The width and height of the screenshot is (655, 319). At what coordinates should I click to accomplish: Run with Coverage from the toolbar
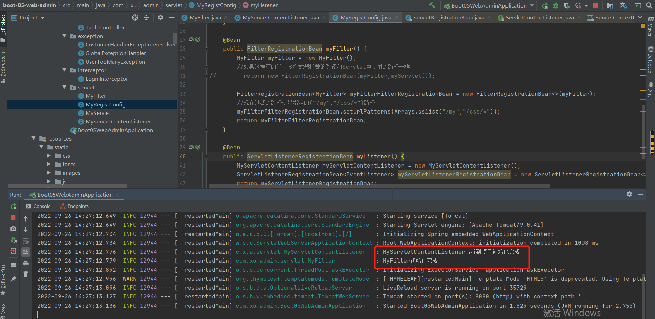click(567, 5)
